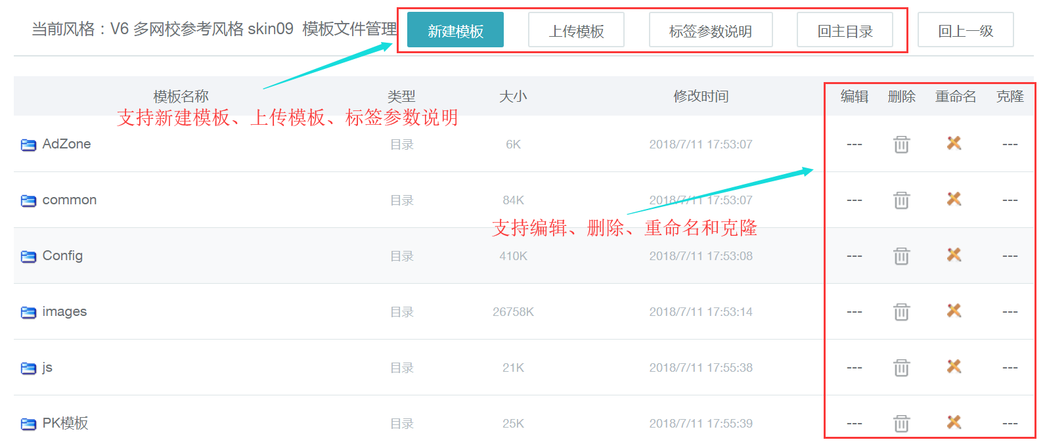Viewport: 1045px width, 446px height.
Task: Click the Config folder icon
Action: point(28,256)
